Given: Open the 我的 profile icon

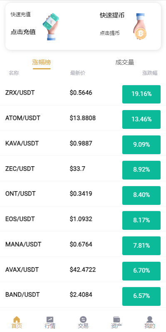Looking at the screenshot, I should [150, 319].
